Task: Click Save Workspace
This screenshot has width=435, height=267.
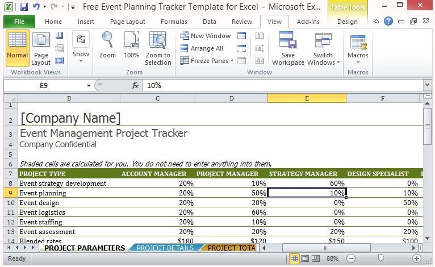Action: point(288,48)
